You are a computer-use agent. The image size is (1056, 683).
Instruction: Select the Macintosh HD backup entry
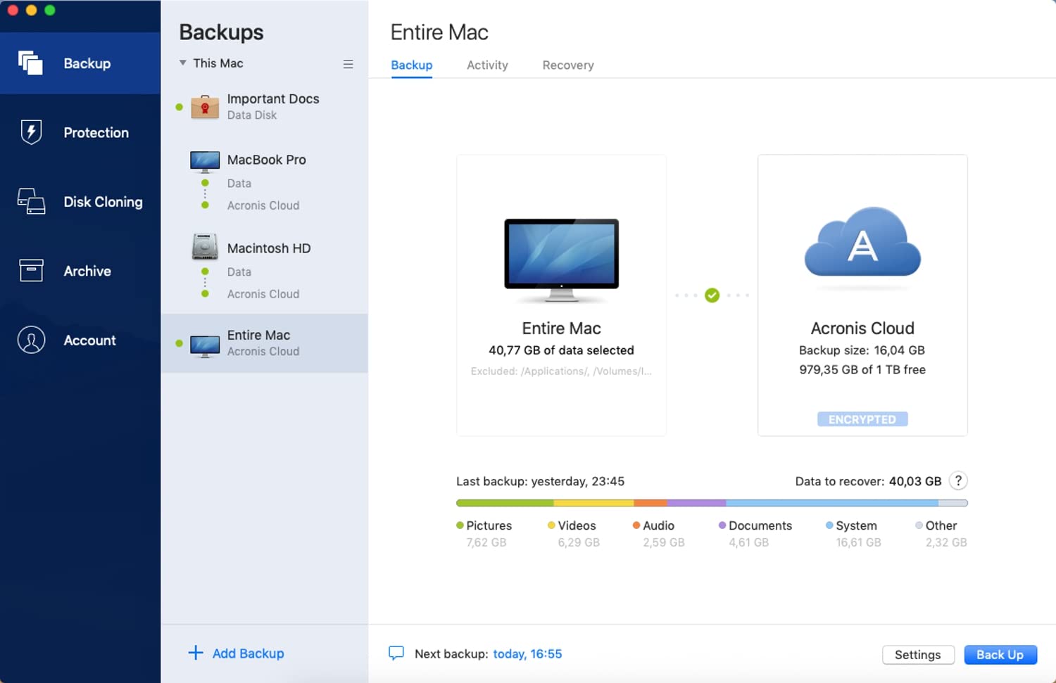[268, 249]
